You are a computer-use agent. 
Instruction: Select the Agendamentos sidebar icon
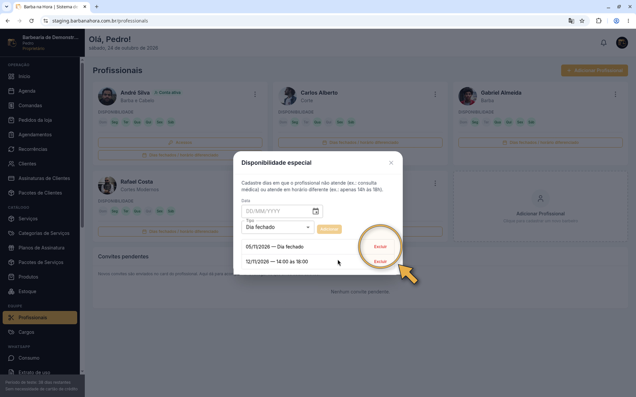point(11,135)
